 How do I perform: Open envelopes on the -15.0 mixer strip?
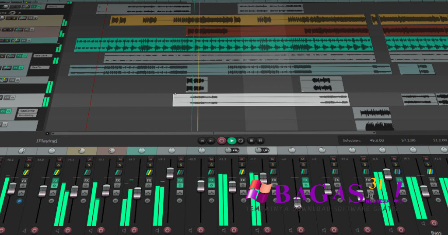pos(53,193)
